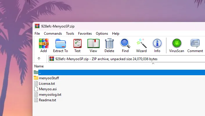
Task: Click the 928efc-MenyooSP.zip window title
Action: [58, 26]
